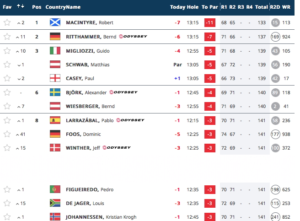Mark Bernd Wiesberger as favorite star
Viewport: 300px width, 221px height.
7,106
